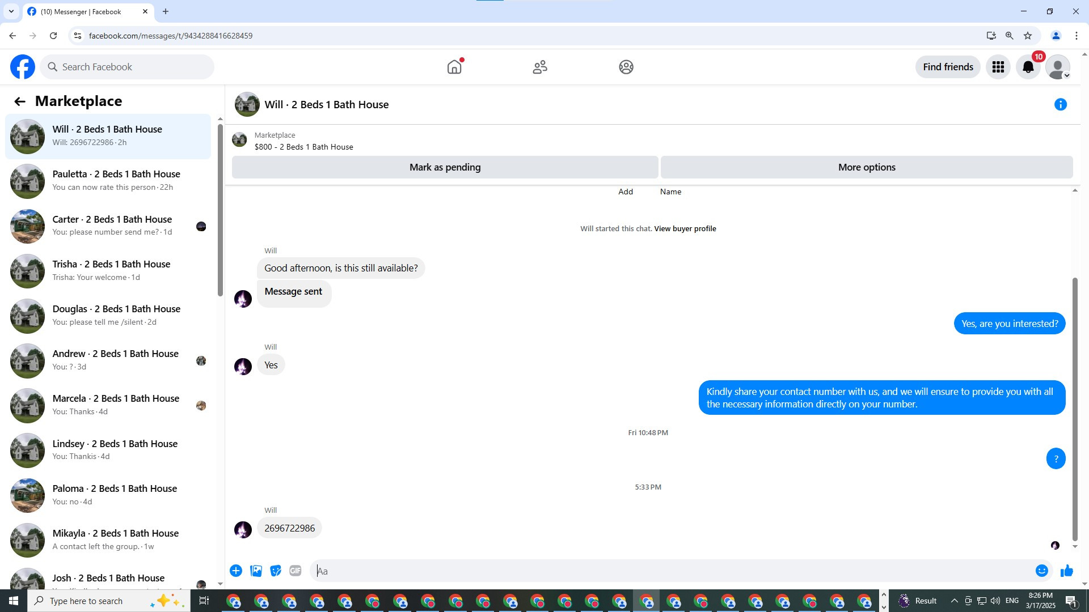Click Mark as pending button

[x=445, y=167]
